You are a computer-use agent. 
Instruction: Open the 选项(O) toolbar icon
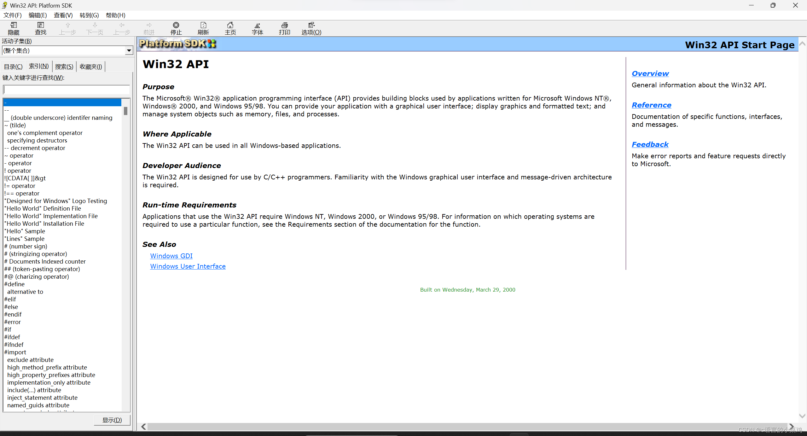311,28
